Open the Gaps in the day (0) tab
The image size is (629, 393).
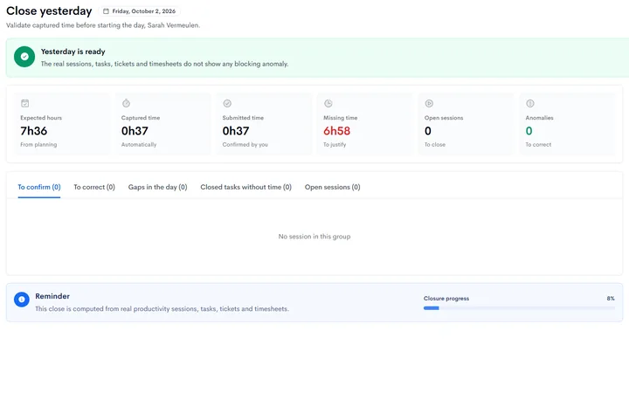(x=157, y=187)
